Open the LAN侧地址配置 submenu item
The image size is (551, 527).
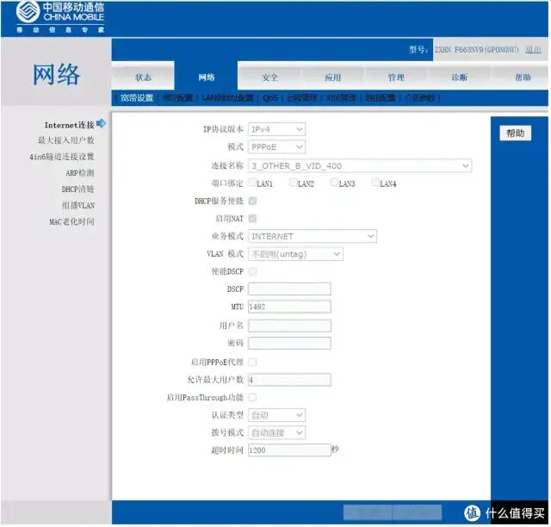tap(227, 97)
